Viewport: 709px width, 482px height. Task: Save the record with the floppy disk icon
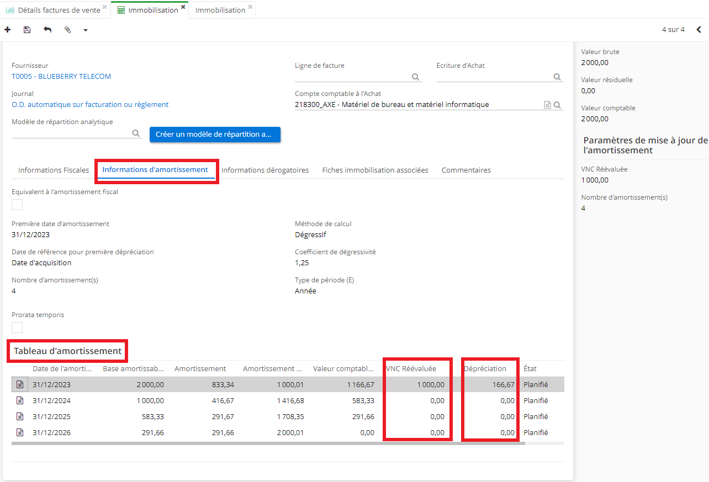pos(27,30)
